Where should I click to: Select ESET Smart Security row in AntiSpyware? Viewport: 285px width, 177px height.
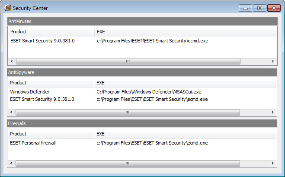coord(142,99)
